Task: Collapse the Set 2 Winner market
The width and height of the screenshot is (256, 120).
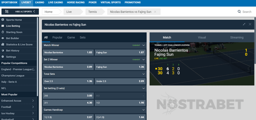Action: [x=143, y=60]
